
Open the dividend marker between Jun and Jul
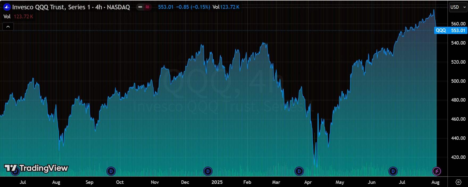tap(393, 171)
